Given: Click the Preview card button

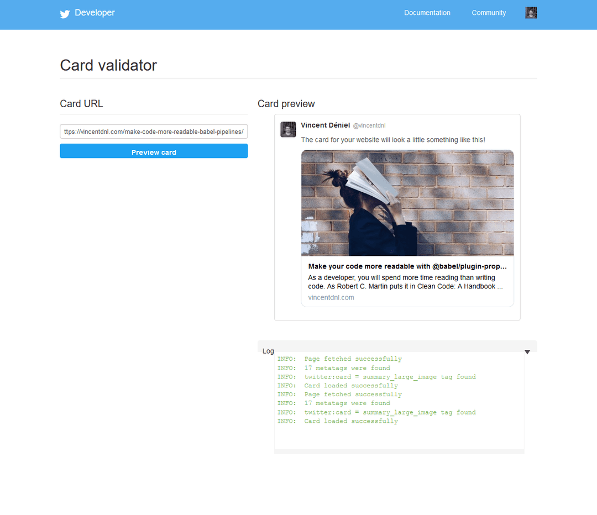Looking at the screenshot, I should pyautogui.click(x=154, y=151).
